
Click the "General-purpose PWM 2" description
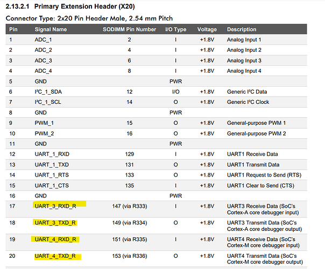click(256, 133)
